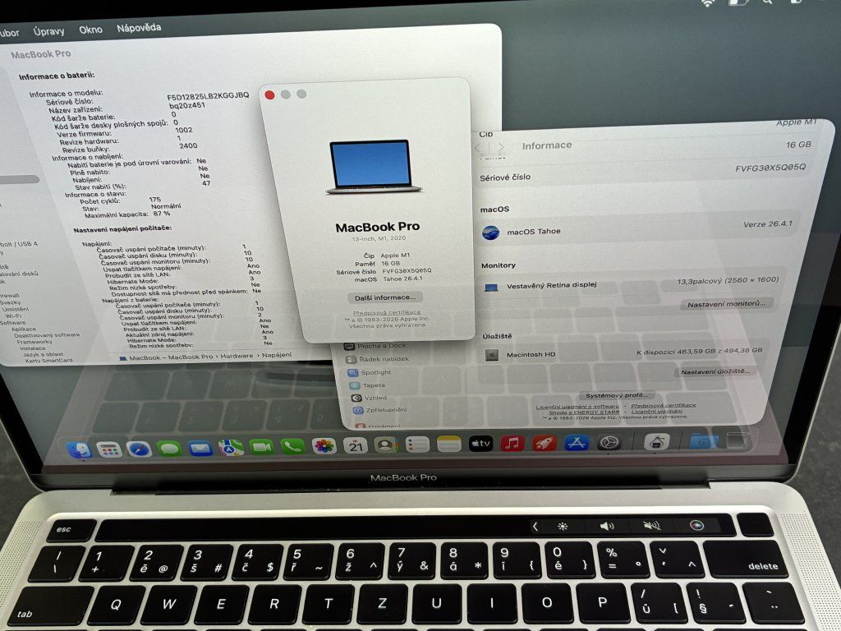Click Hardware in the path bar
The width and height of the screenshot is (841, 631).
pos(237,356)
